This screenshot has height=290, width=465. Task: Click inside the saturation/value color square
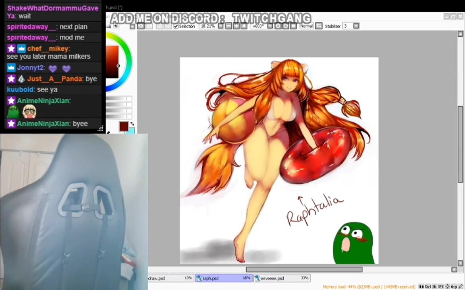[112, 62]
